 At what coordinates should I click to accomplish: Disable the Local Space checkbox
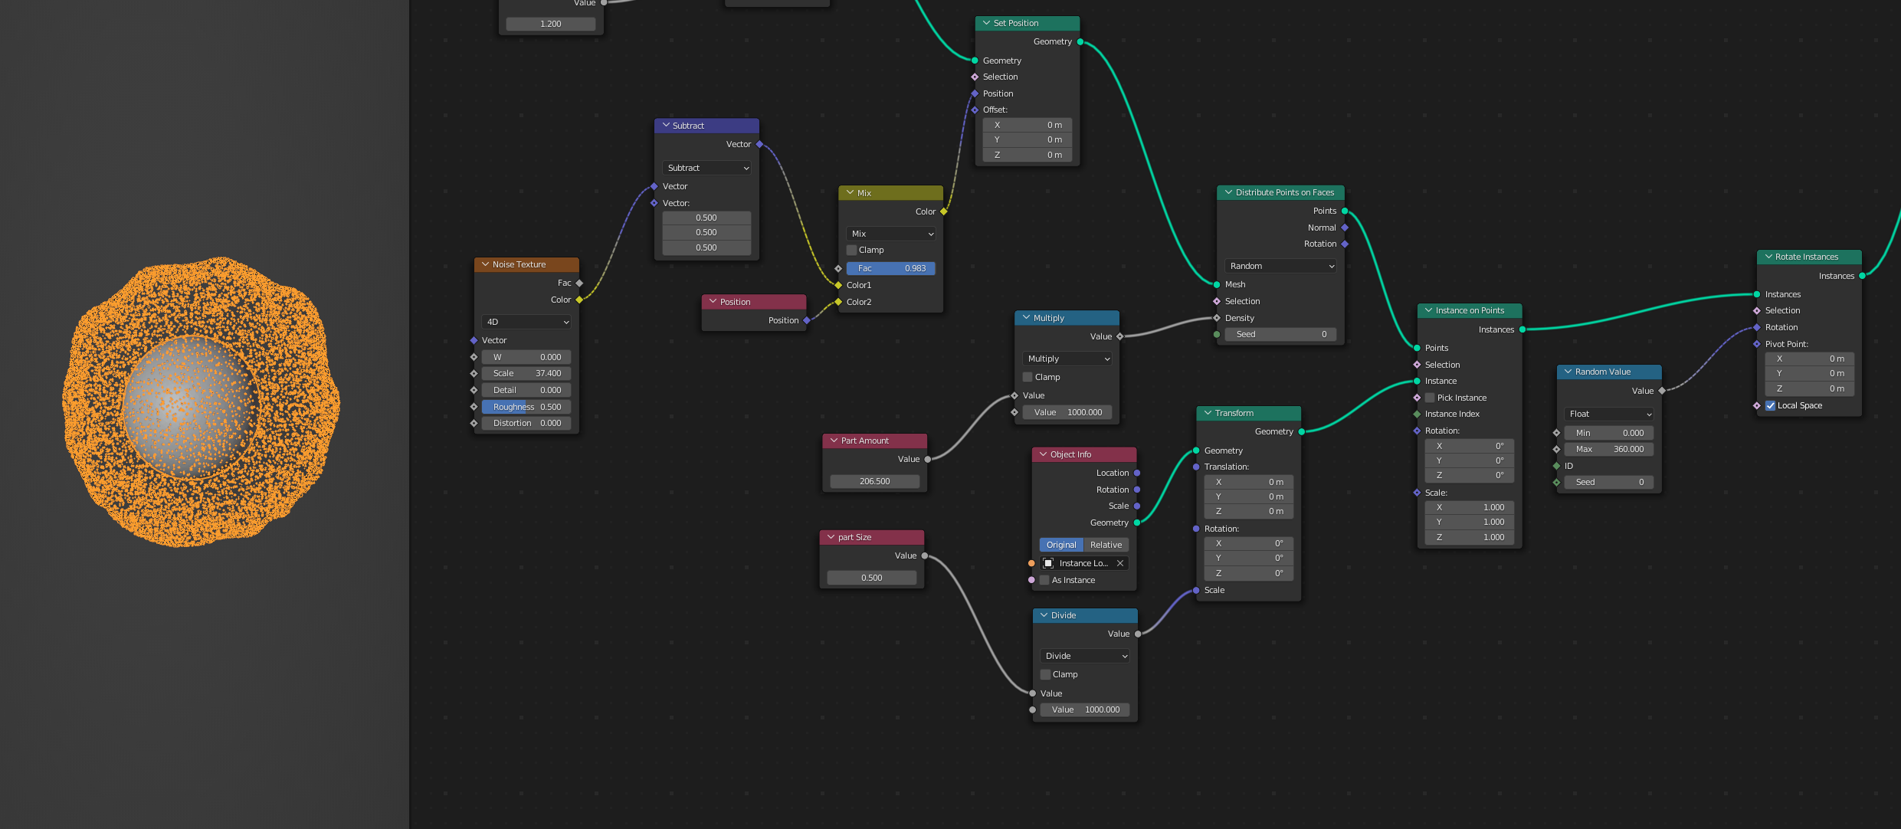click(x=1771, y=405)
